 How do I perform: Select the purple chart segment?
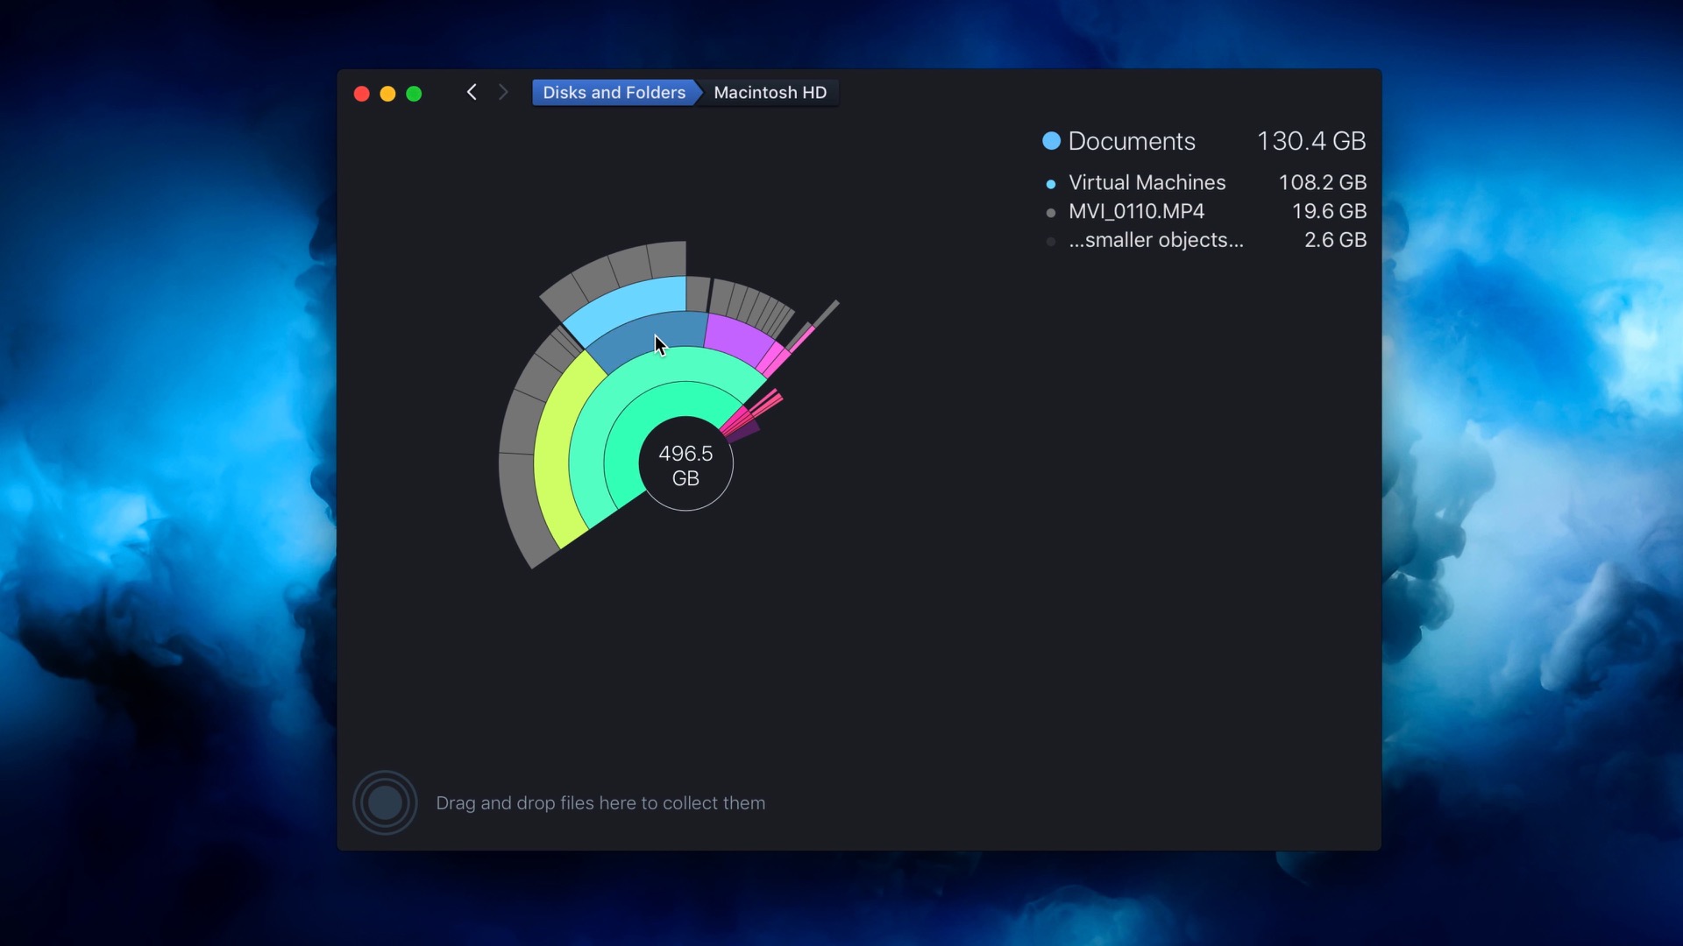coord(735,338)
